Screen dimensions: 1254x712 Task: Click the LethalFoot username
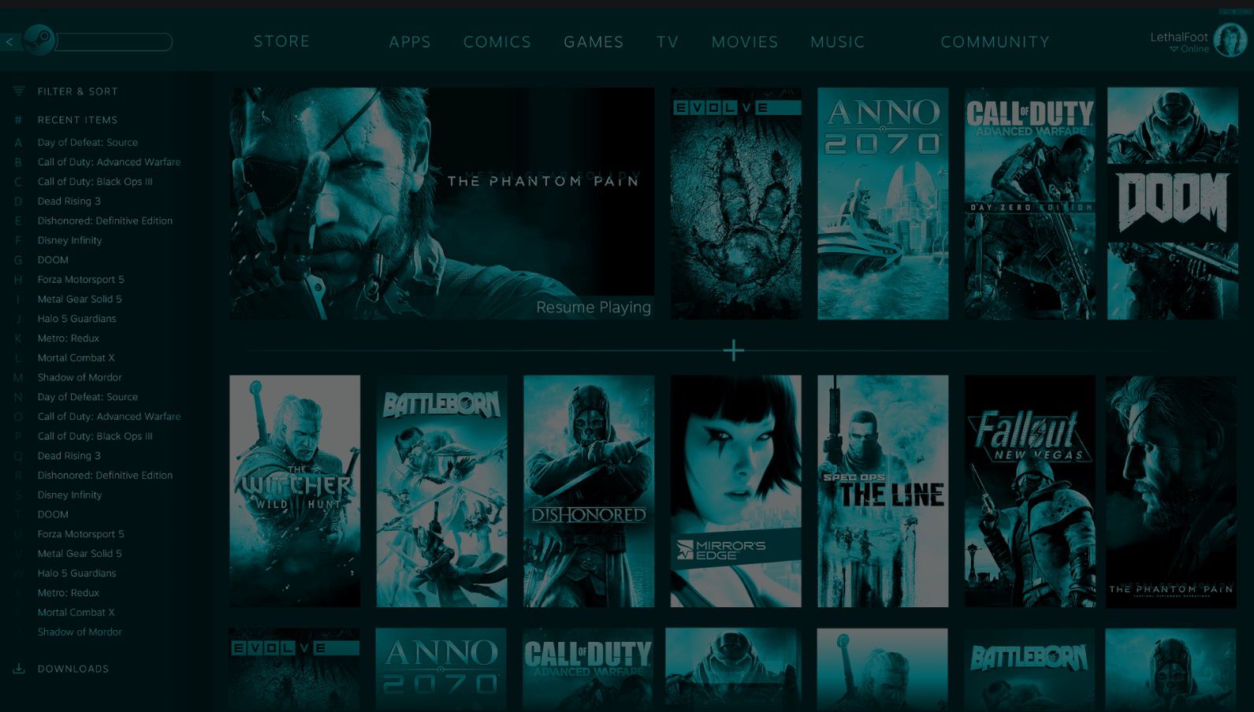pyautogui.click(x=1179, y=37)
